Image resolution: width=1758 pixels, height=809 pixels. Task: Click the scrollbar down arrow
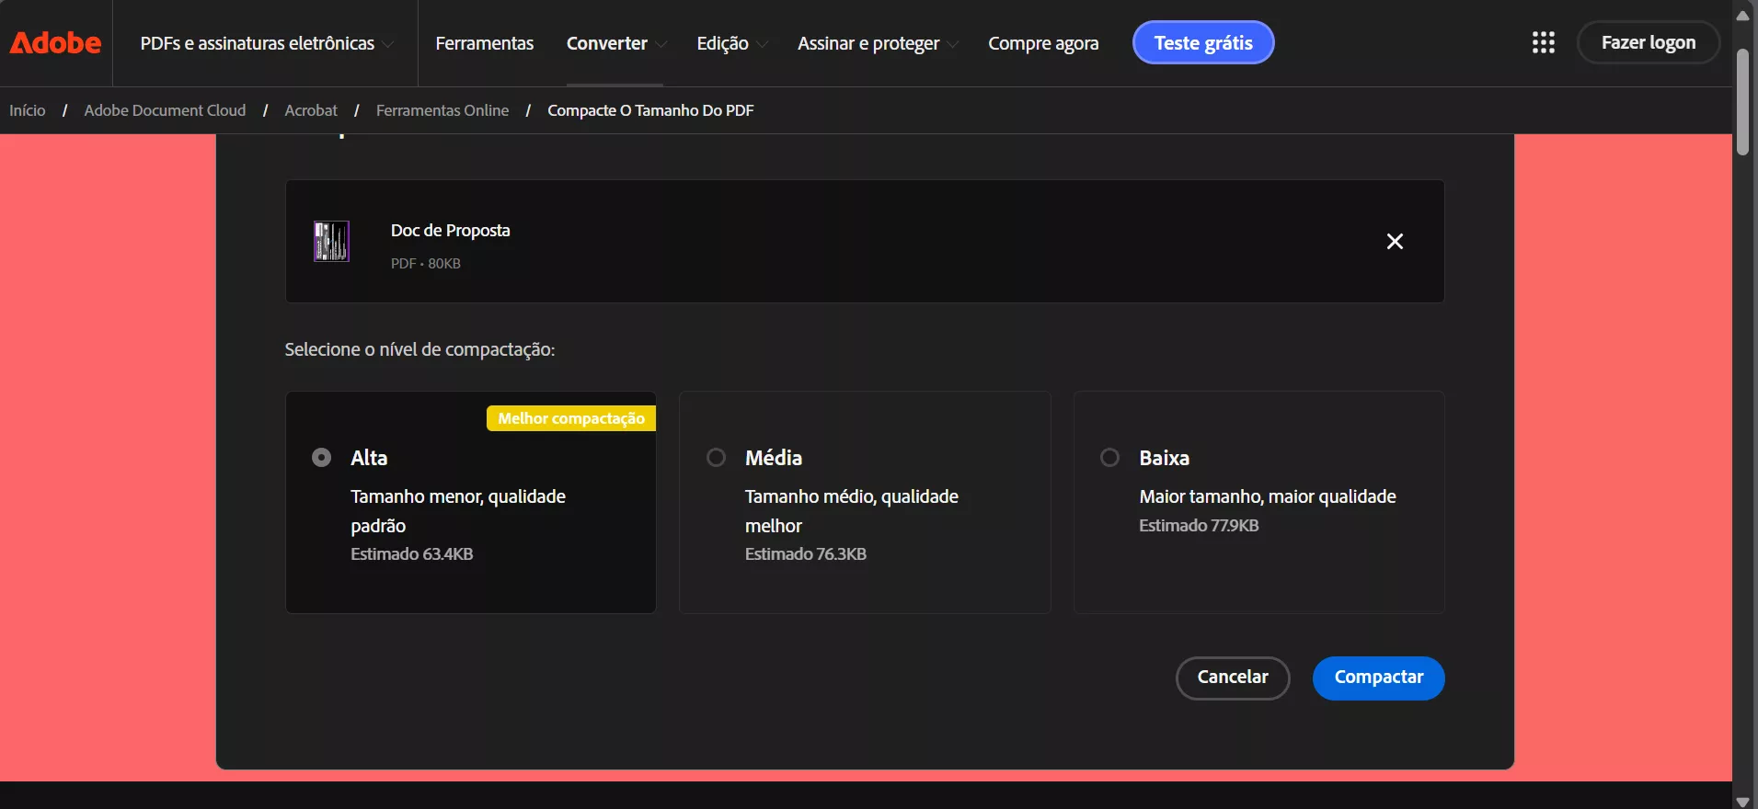pyautogui.click(x=1742, y=801)
